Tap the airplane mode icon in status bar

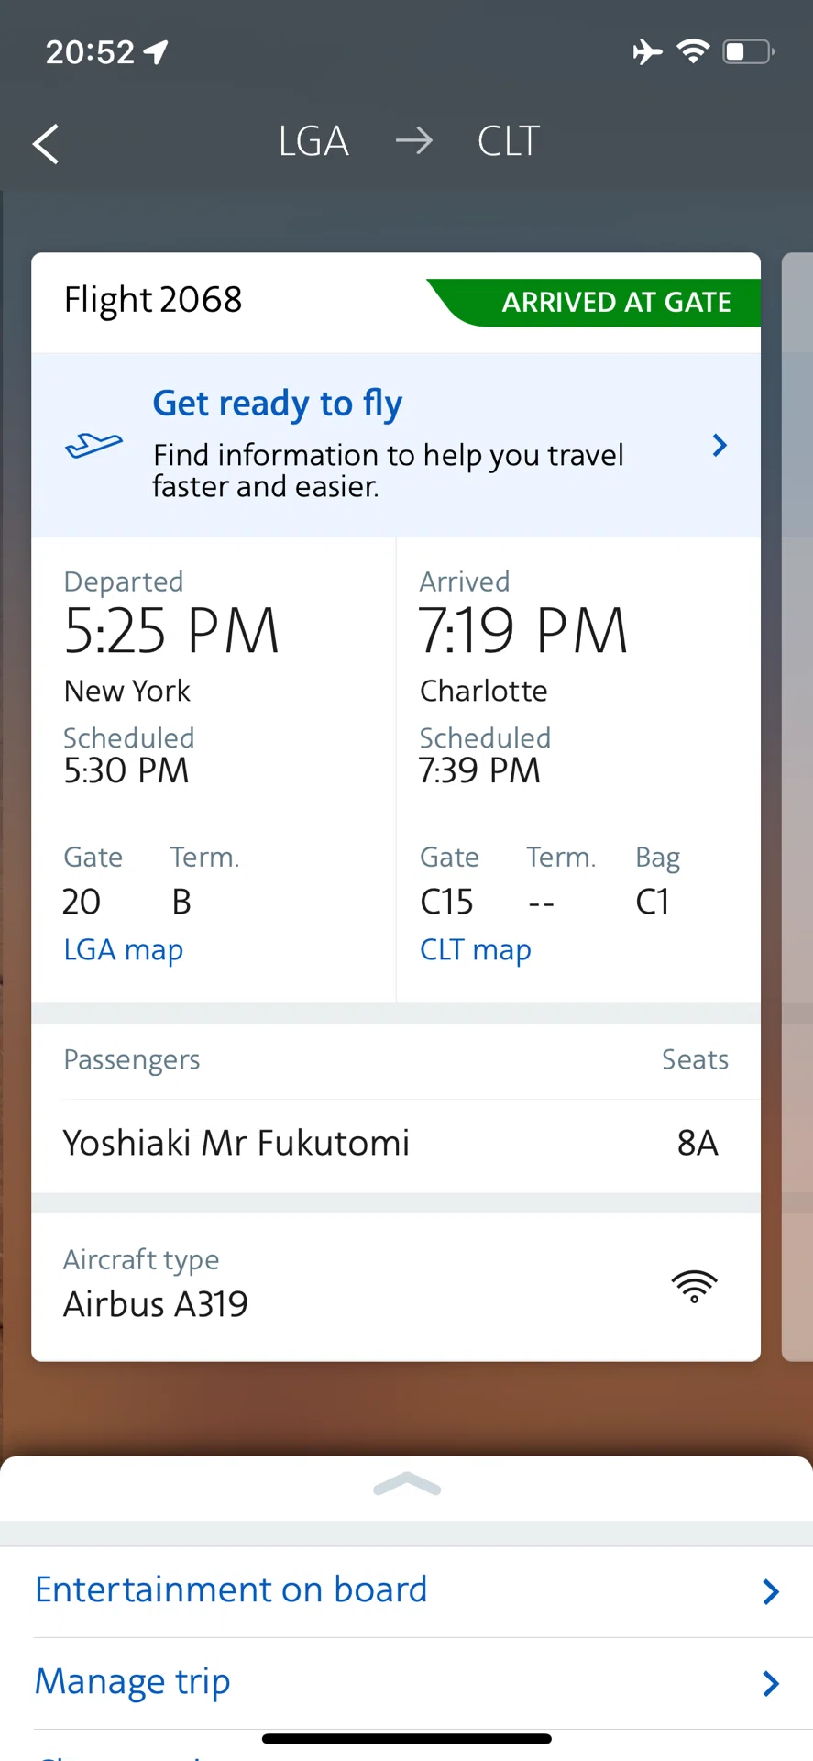click(x=647, y=51)
